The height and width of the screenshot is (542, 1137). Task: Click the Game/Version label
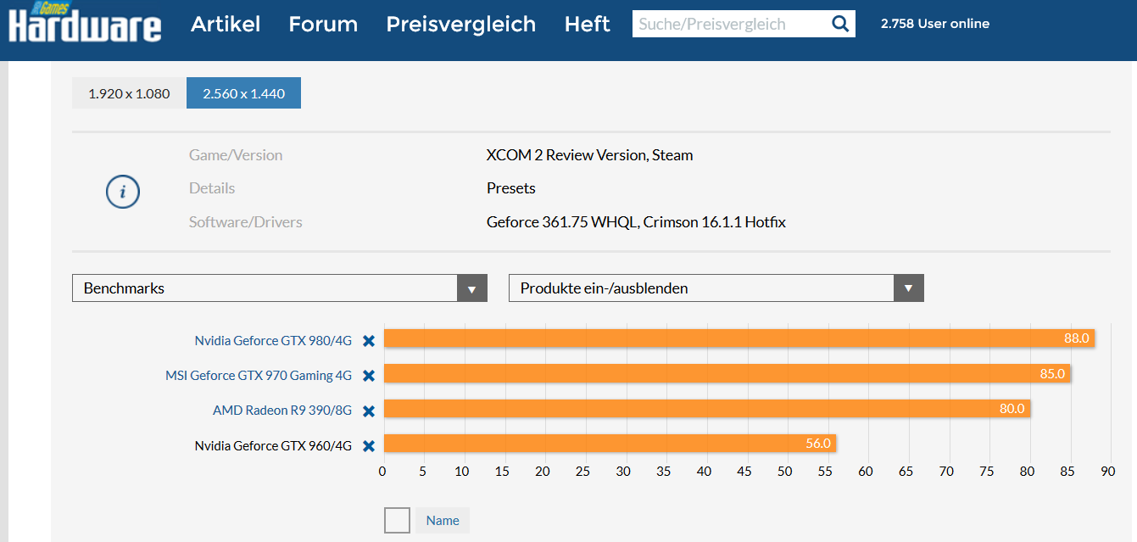pos(236,155)
